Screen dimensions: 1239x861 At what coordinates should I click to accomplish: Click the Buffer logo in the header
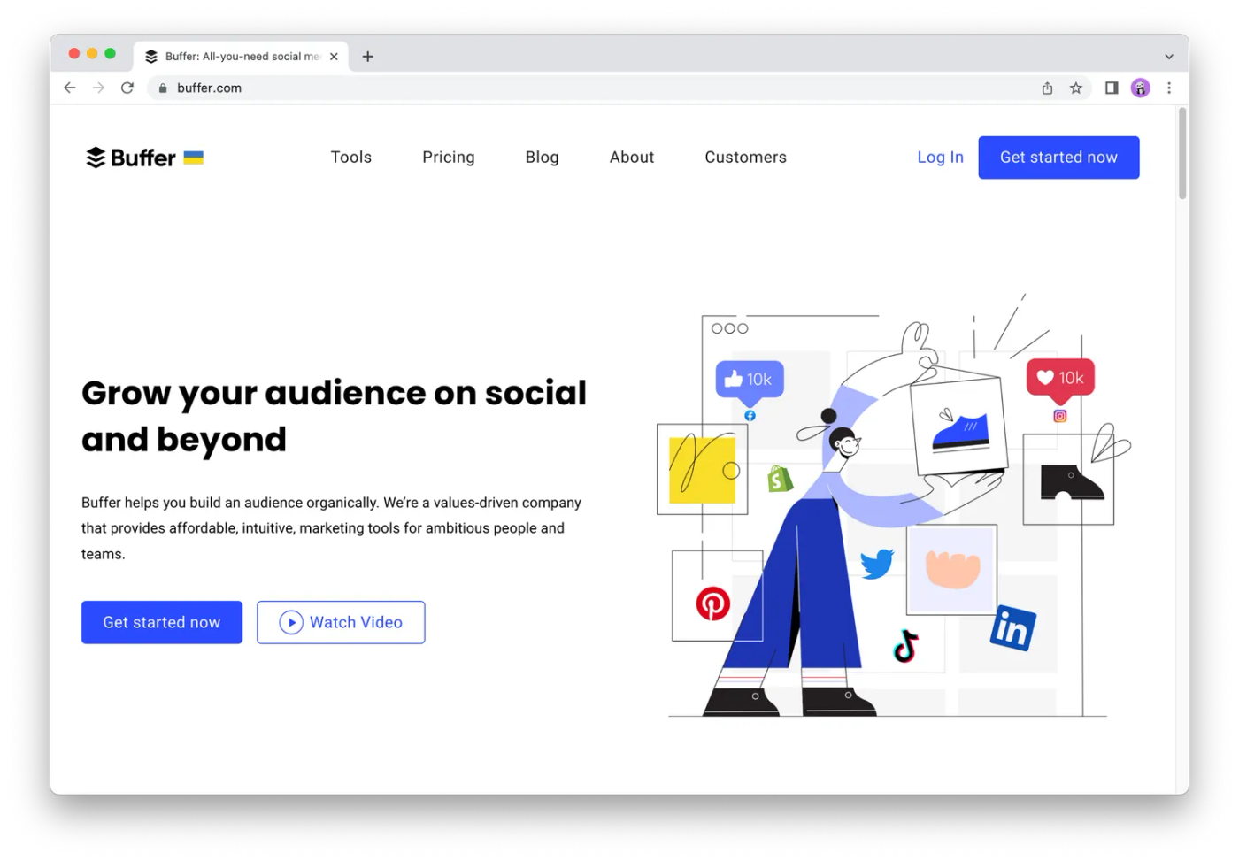point(133,157)
